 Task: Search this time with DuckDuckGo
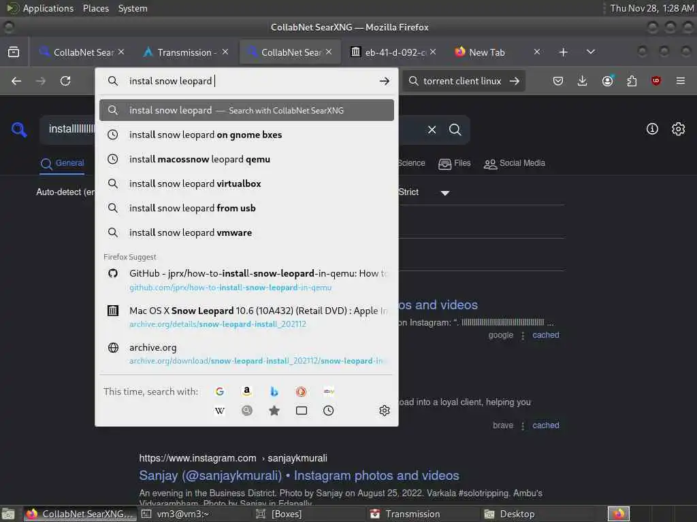pos(301,391)
